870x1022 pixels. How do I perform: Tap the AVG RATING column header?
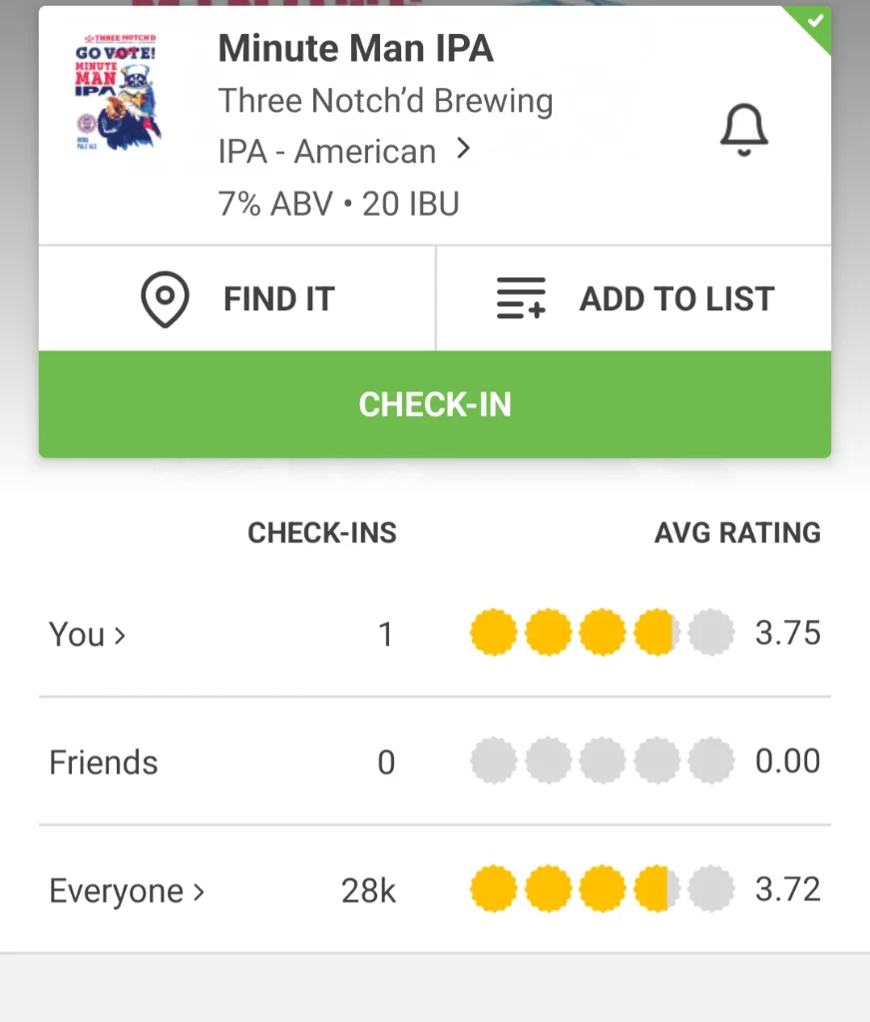tap(737, 533)
